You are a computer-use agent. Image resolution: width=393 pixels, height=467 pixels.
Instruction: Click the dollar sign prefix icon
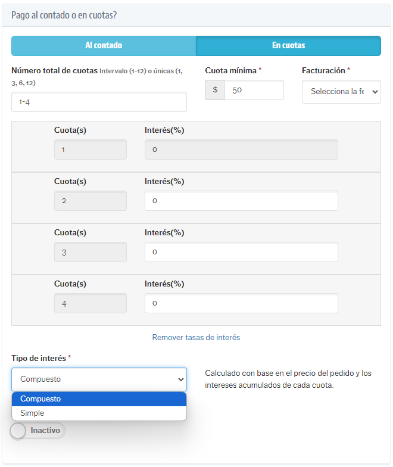pos(215,90)
